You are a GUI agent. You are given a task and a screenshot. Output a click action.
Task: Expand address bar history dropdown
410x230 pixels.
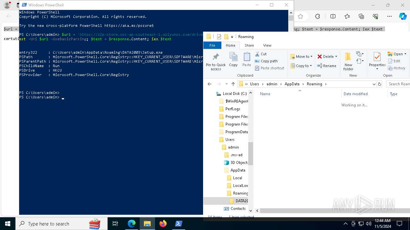[374, 84]
